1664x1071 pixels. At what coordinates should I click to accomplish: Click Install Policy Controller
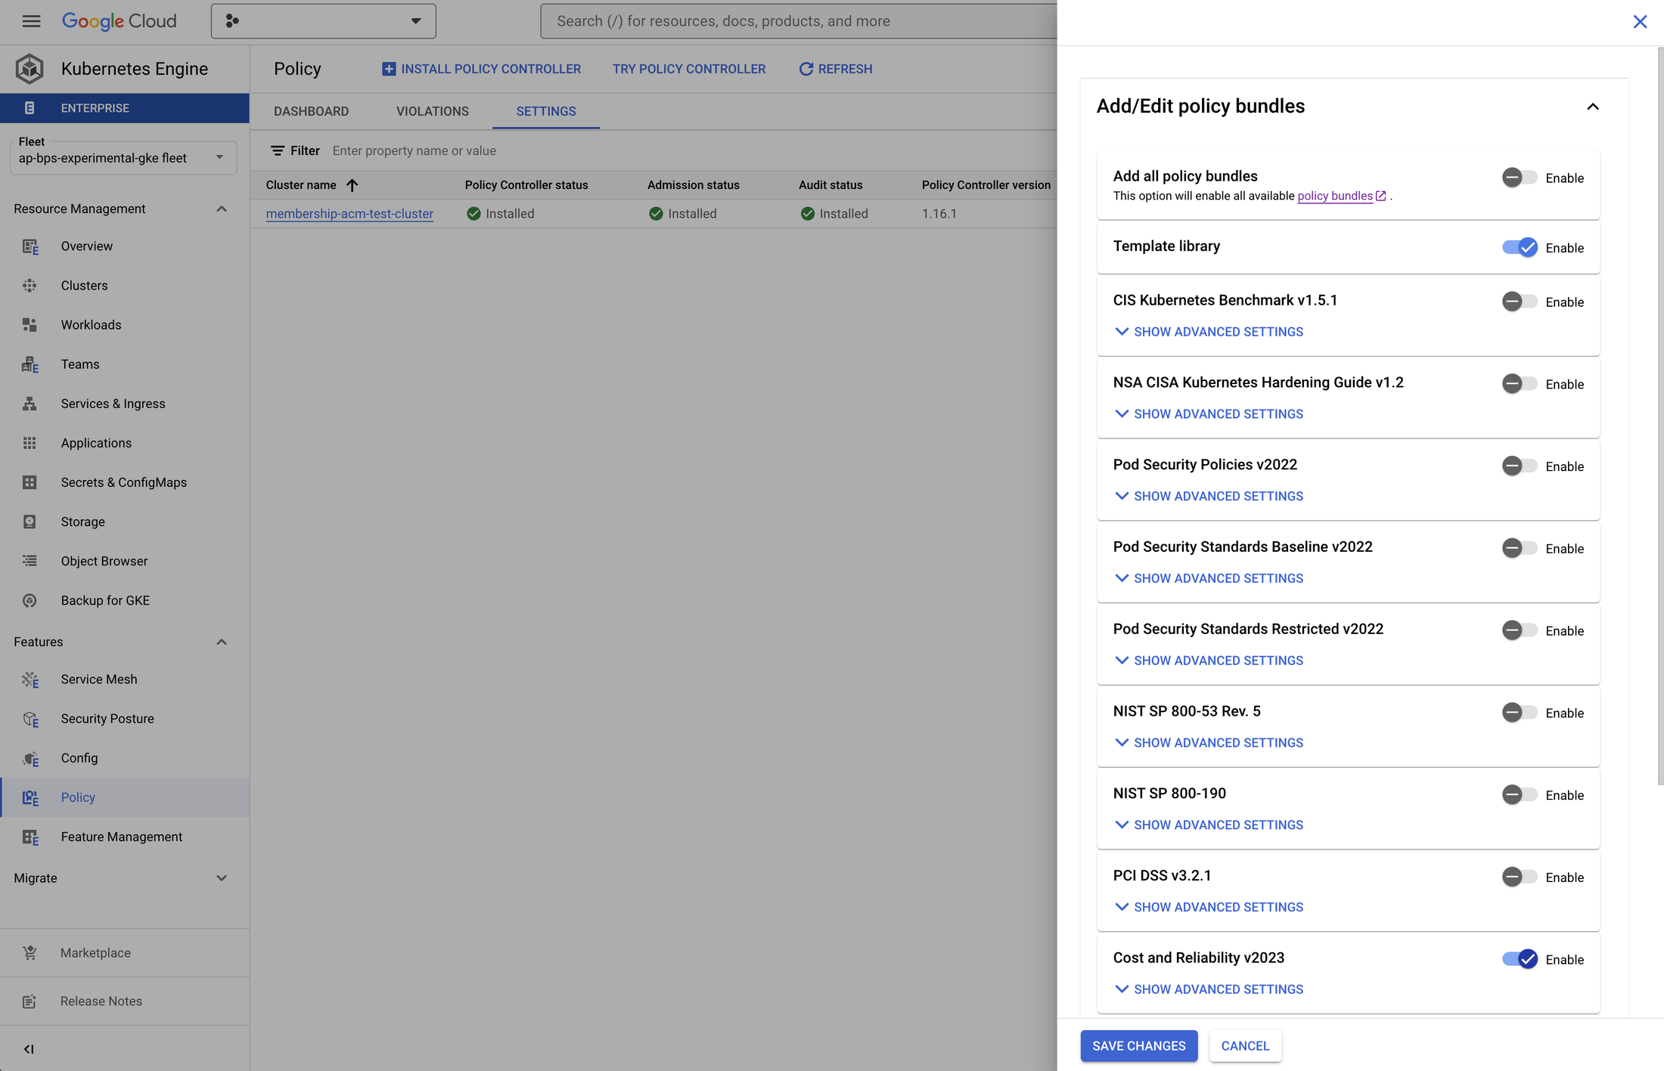(x=481, y=69)
